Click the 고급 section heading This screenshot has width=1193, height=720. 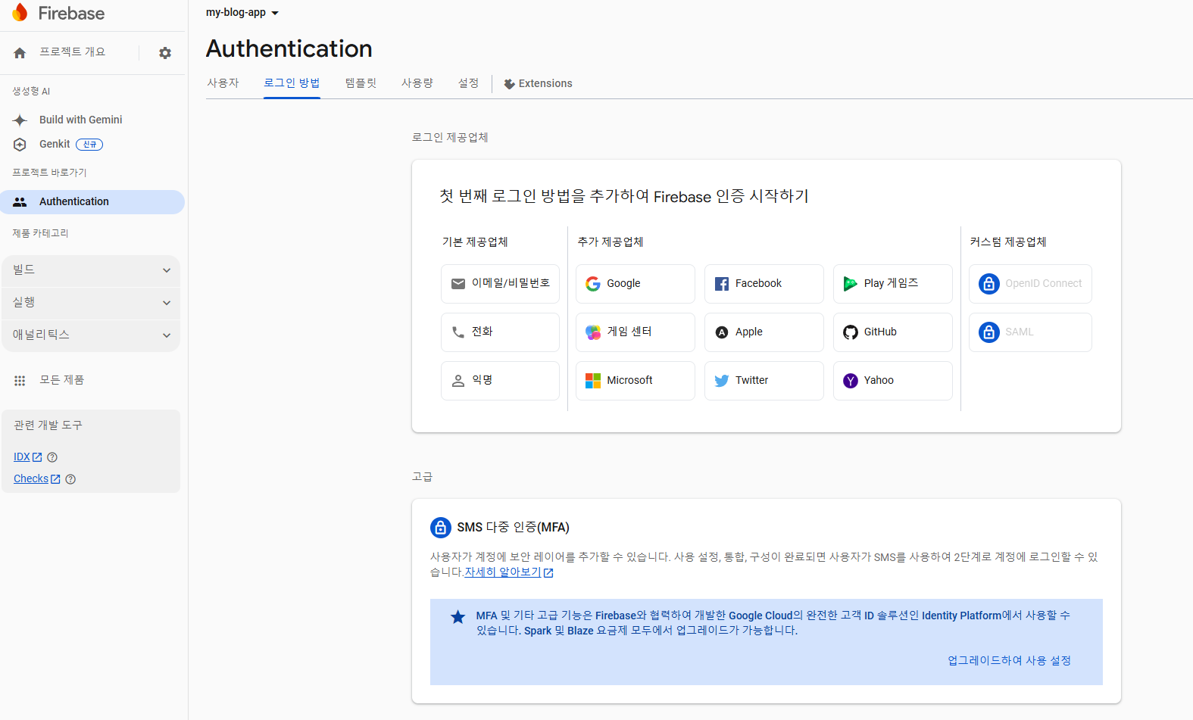[x=422, y=477]
